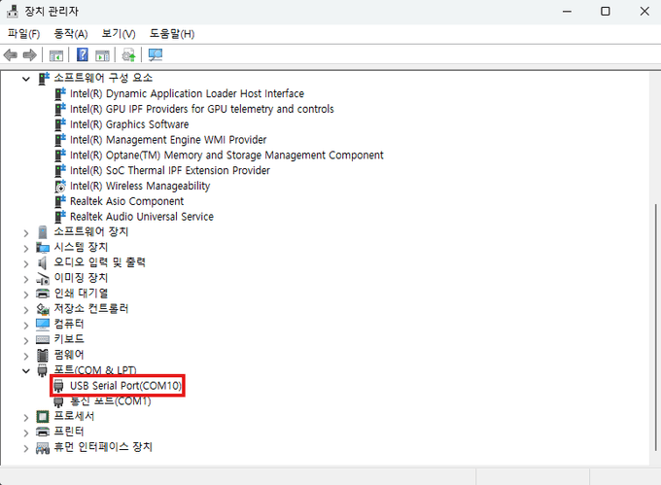
Task: Expand the 저장소 컨트롤러 category
Action: [26, 310]
